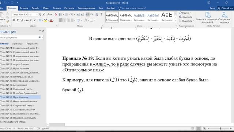Open the font size 14 dropdown

pyautogui.click(x=37, y=15)
